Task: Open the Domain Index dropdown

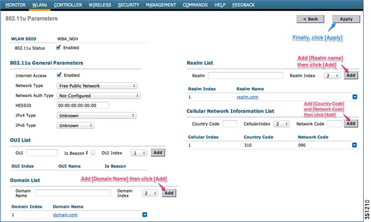Action: click(x=150, y=193)
